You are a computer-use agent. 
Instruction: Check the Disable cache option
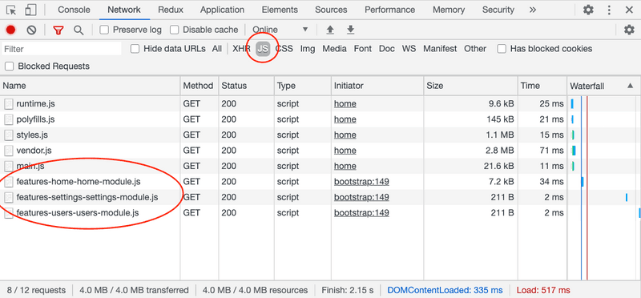(175, 30)
